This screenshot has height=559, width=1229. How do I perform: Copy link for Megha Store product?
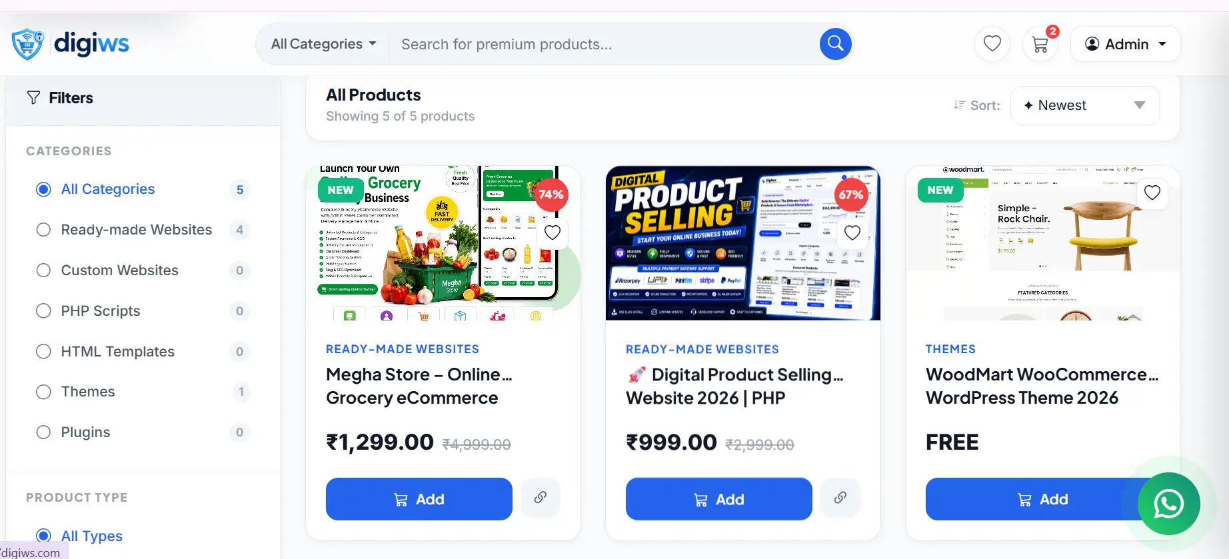coord(541,498)
